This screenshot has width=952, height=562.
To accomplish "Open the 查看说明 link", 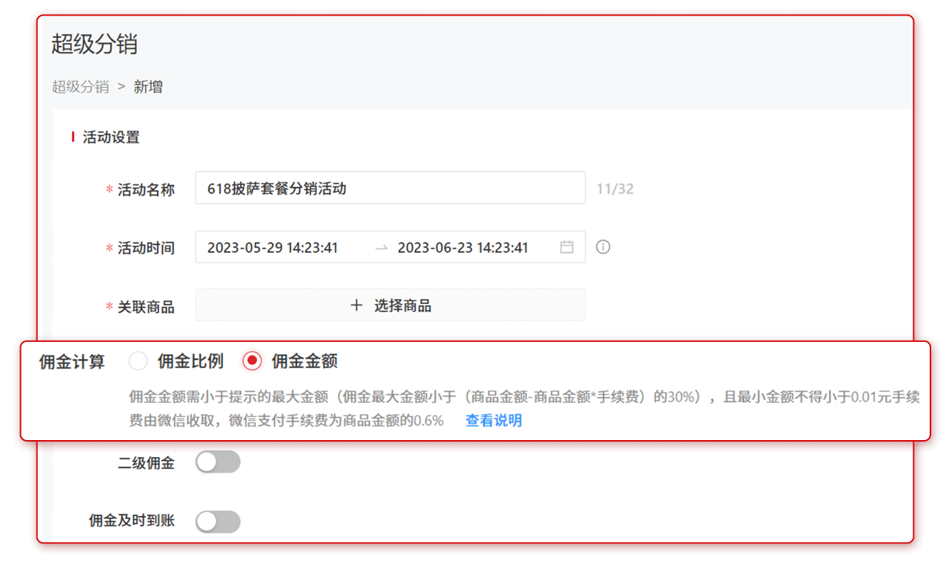I will [x=493, y=421].
